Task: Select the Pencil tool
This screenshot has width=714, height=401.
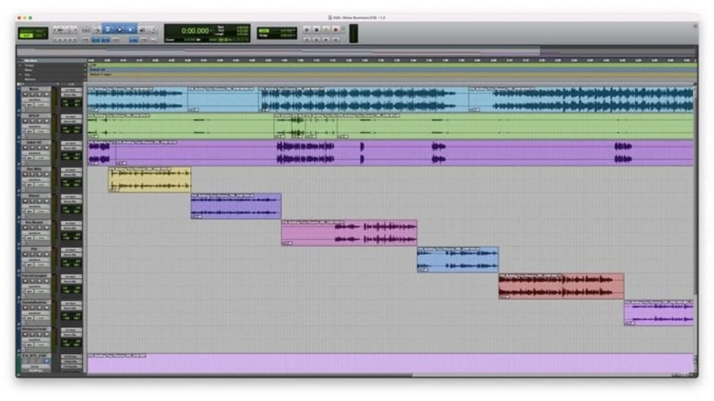Action: (x=153, y=30)
